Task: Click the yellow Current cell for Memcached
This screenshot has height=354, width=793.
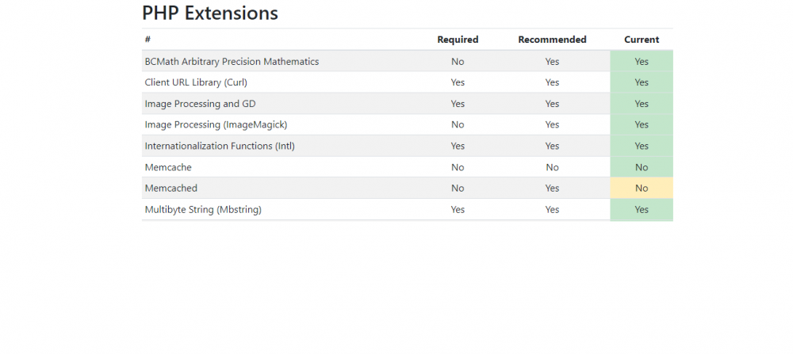Action: (642, 188)
